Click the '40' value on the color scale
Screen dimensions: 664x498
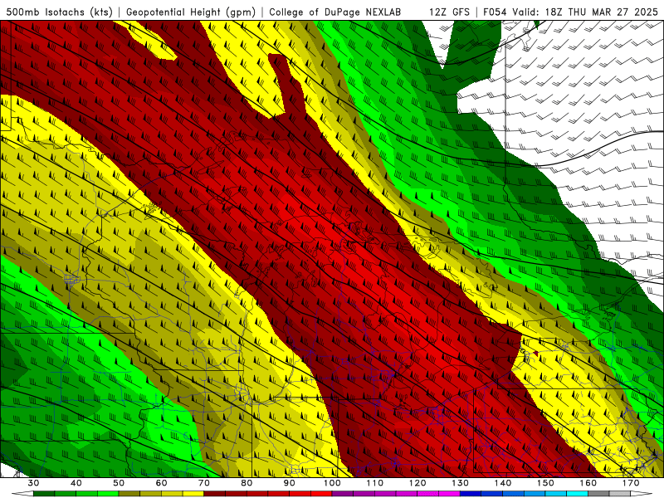pos(76,483)
